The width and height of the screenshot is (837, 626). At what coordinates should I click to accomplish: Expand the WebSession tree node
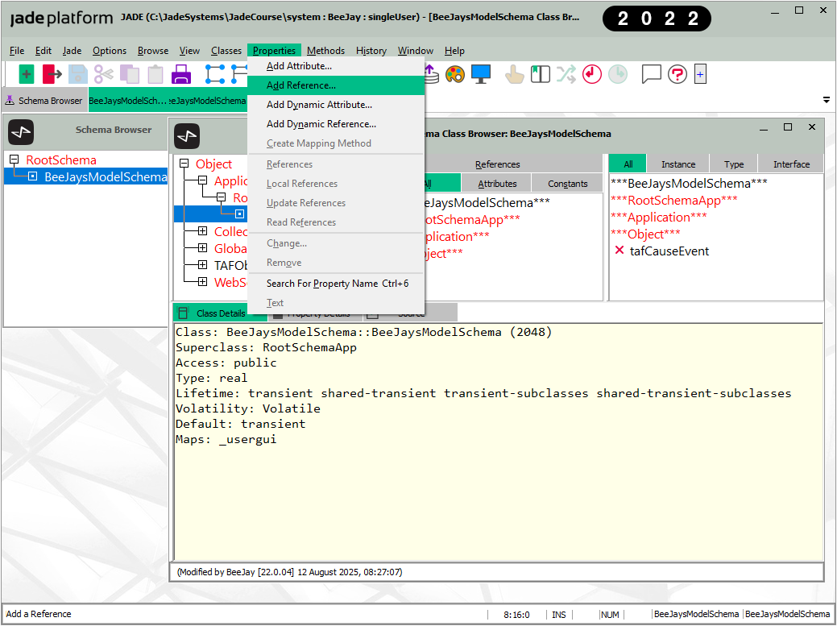(x=202, y=282)
